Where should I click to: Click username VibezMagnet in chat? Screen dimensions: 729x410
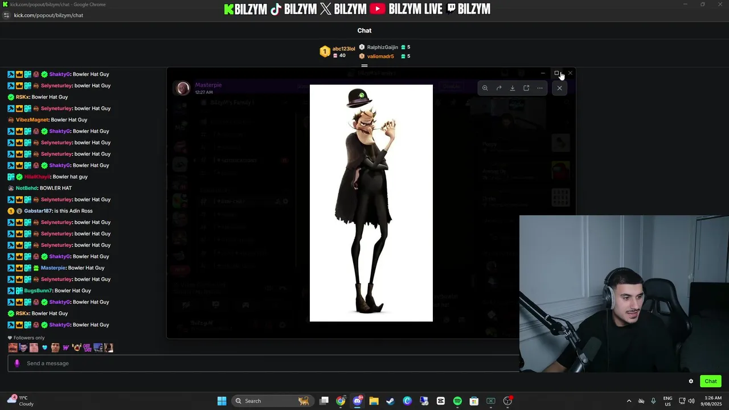point(32,120)
